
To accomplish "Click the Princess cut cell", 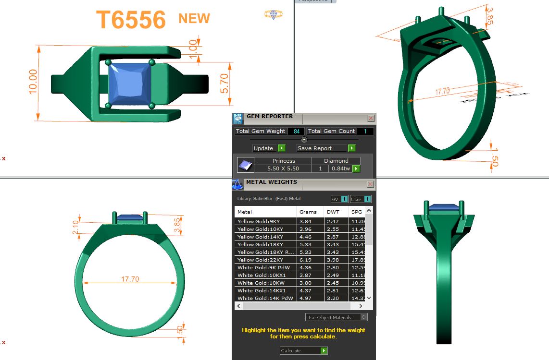I will (283, 161).
